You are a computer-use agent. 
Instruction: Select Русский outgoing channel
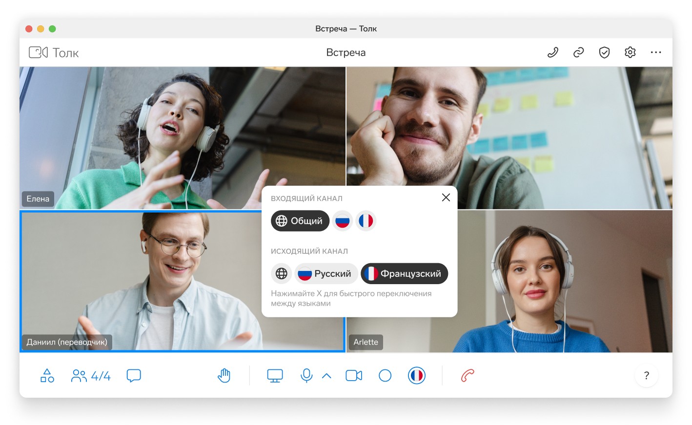click(326, 273)
